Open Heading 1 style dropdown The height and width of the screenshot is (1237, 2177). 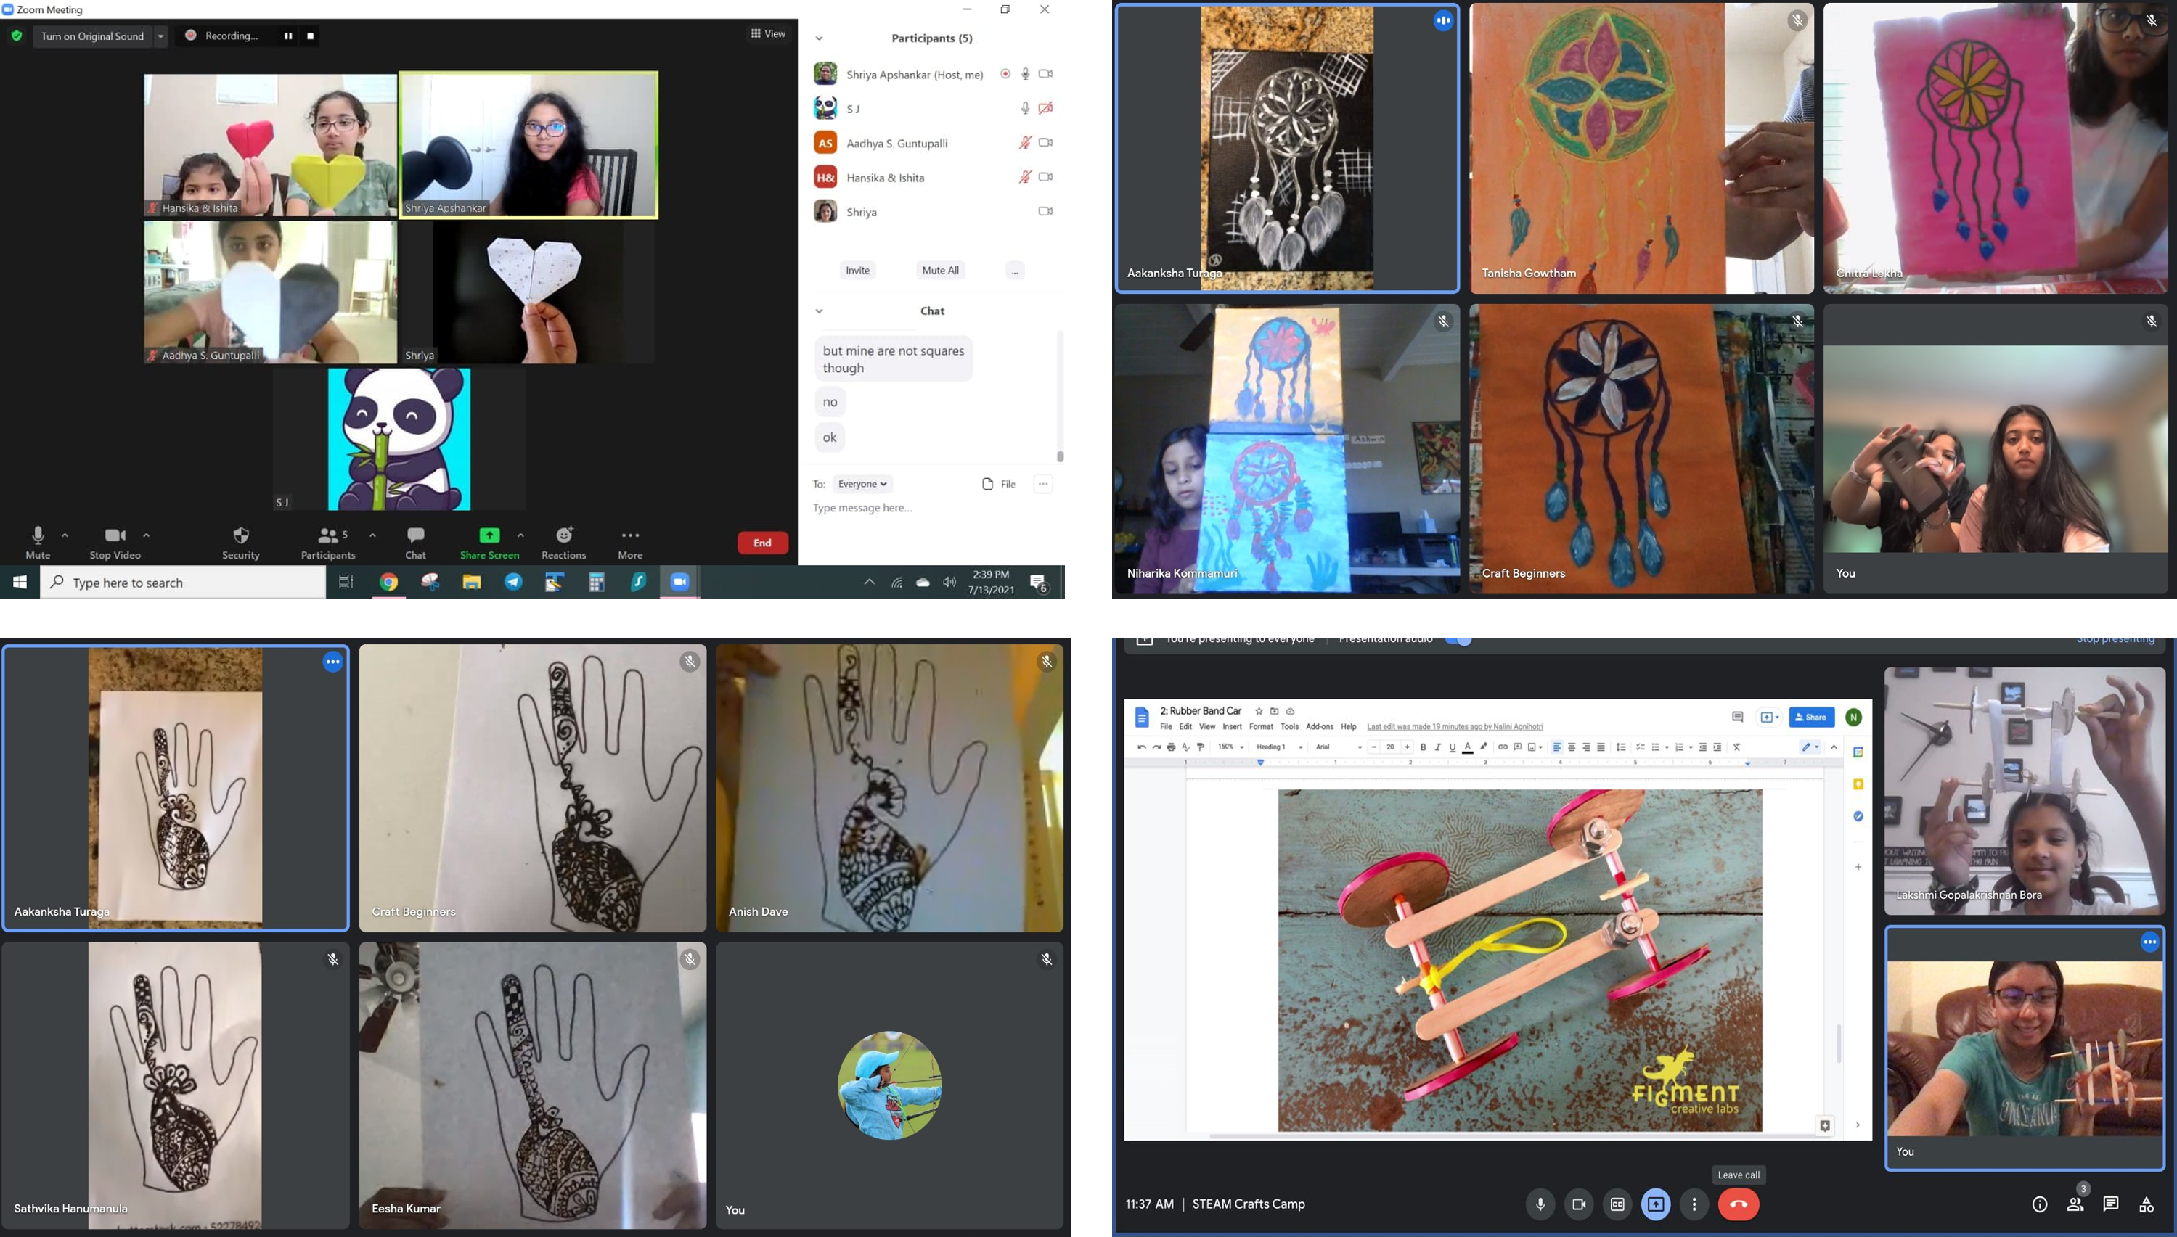coord(1279,747)
